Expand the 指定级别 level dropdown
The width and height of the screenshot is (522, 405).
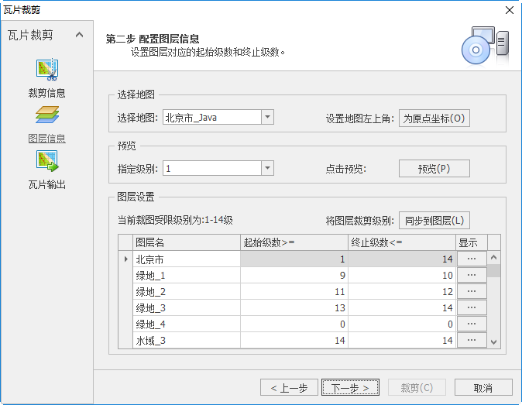pyautogui.click(x=267, y=168)
